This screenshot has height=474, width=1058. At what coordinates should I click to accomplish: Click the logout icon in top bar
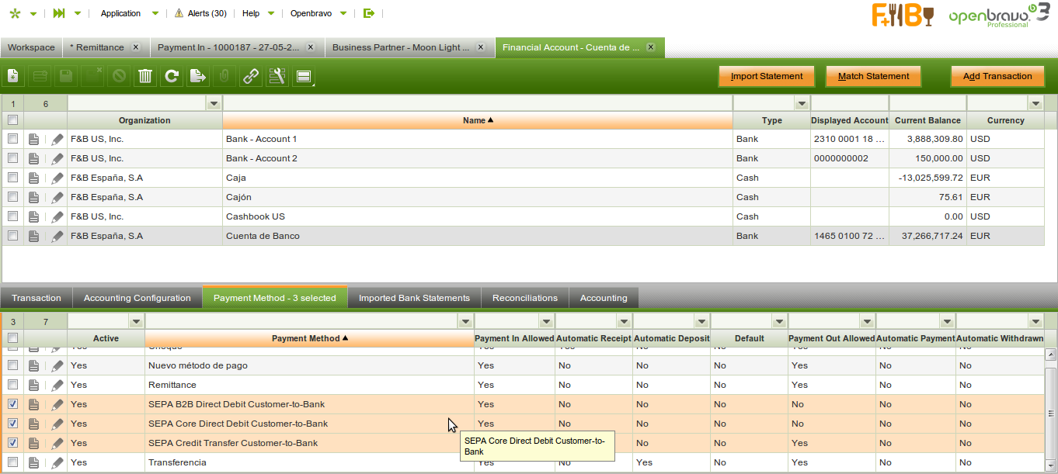pos(368,13)
